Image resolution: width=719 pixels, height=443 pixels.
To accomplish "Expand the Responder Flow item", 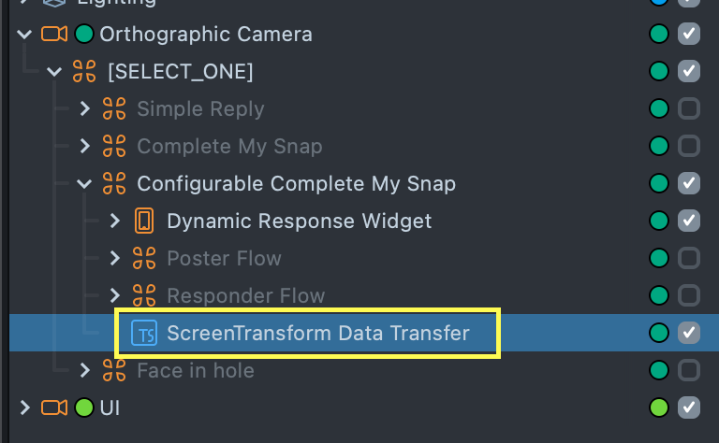I will coord(115,296).
